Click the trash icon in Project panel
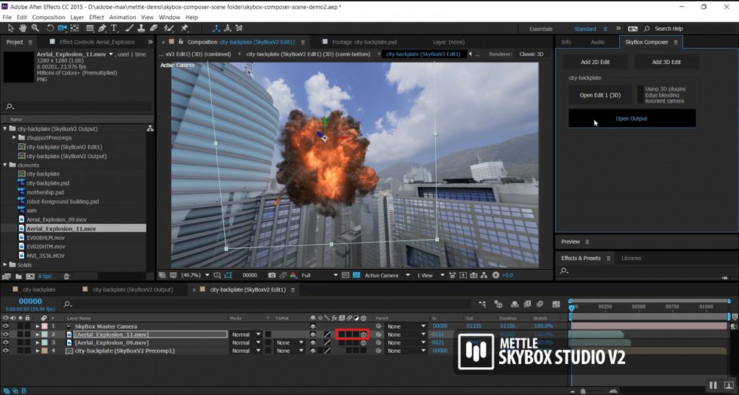The image size is (739, 395). point(66,277)
